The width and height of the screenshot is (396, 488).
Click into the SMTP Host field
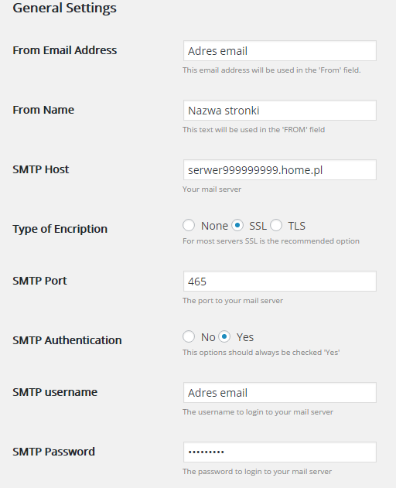coord(280,170)
